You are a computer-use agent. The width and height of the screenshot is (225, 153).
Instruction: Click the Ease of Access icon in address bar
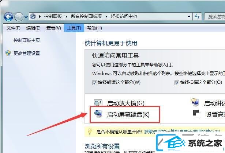[x=33, y=16]
